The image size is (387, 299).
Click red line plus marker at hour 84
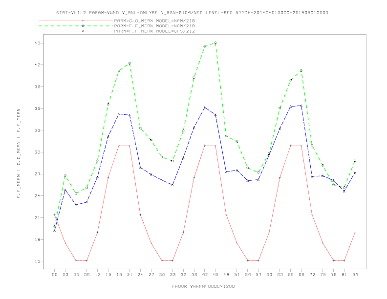point(355,233)
